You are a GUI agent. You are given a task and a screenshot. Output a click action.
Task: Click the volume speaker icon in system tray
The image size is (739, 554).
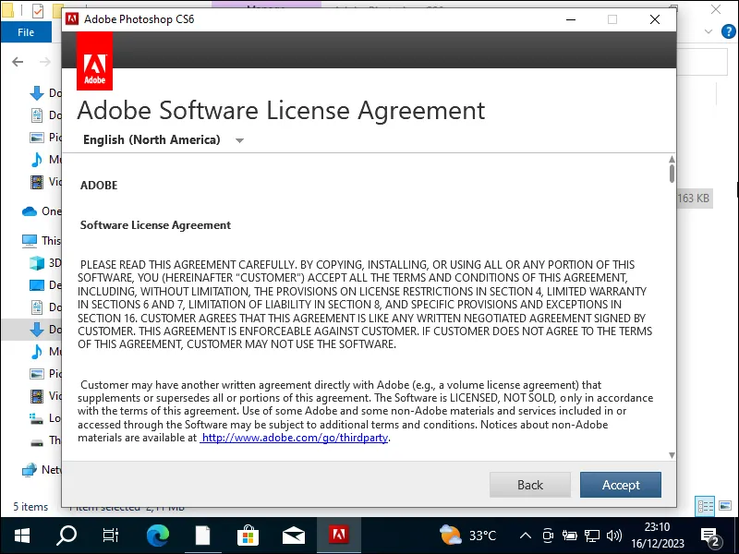tap(616, 535)
